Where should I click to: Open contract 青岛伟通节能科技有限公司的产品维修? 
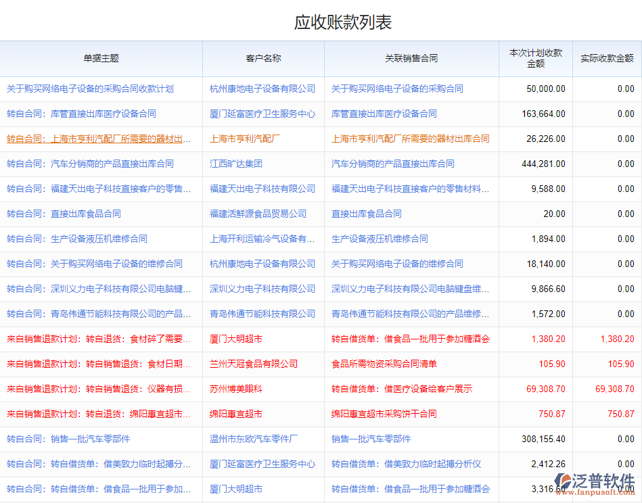(x=409, y=314)
